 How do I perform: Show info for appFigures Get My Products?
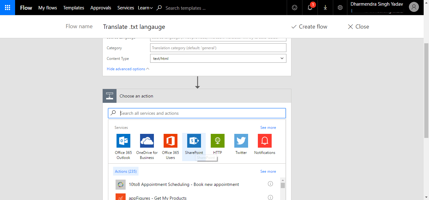tap(270, 197)
